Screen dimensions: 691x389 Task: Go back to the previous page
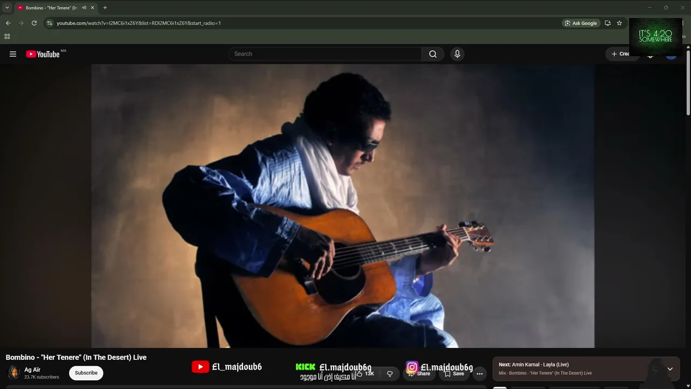tap(8, 23)
